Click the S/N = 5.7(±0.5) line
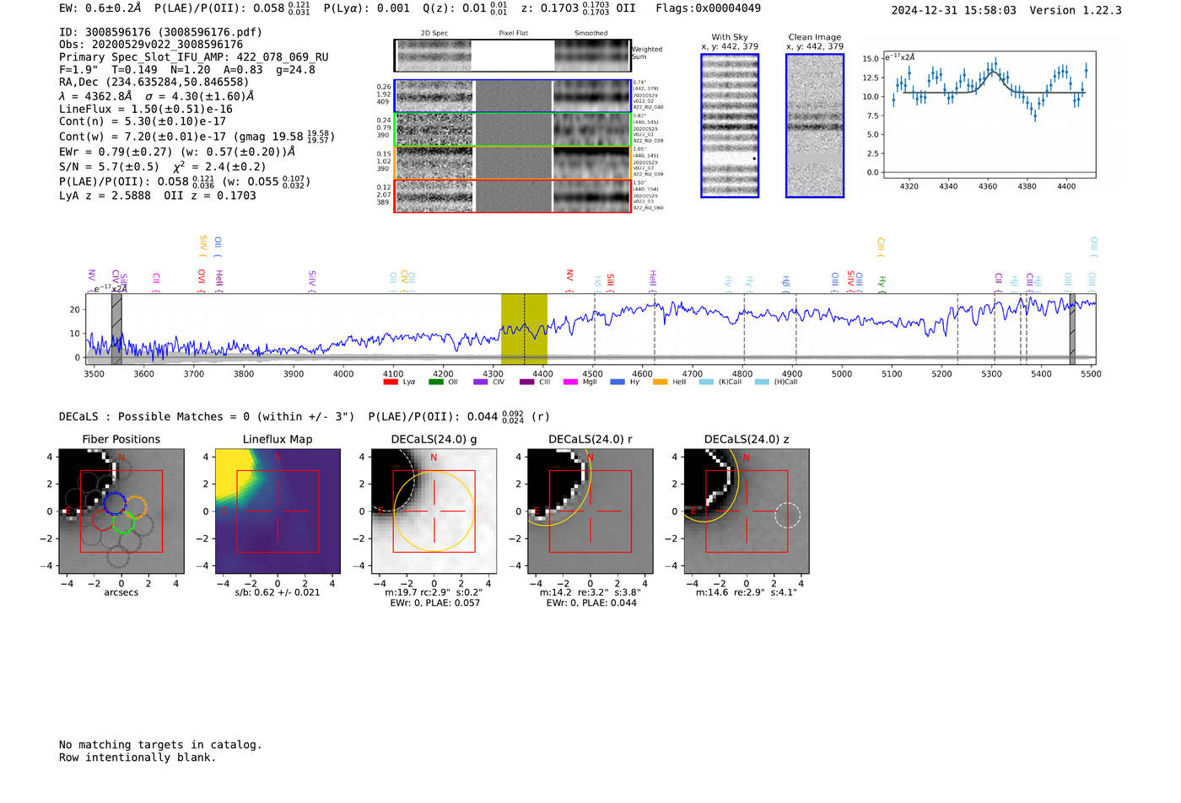The width and height of the screenshot is (1181, 803). (163, 166)
